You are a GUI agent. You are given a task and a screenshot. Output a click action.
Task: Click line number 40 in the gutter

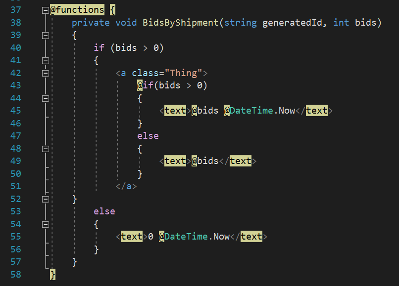pos(16,47)
